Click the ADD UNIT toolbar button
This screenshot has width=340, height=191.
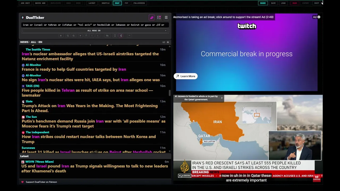25,3
